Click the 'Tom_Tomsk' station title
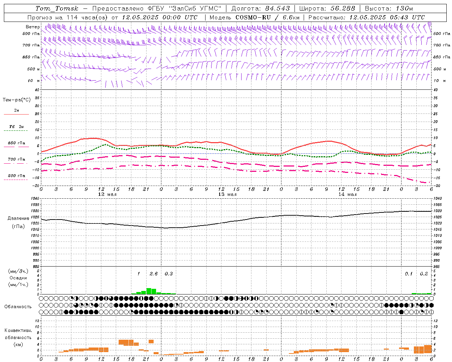 click(x=57, y=8)
